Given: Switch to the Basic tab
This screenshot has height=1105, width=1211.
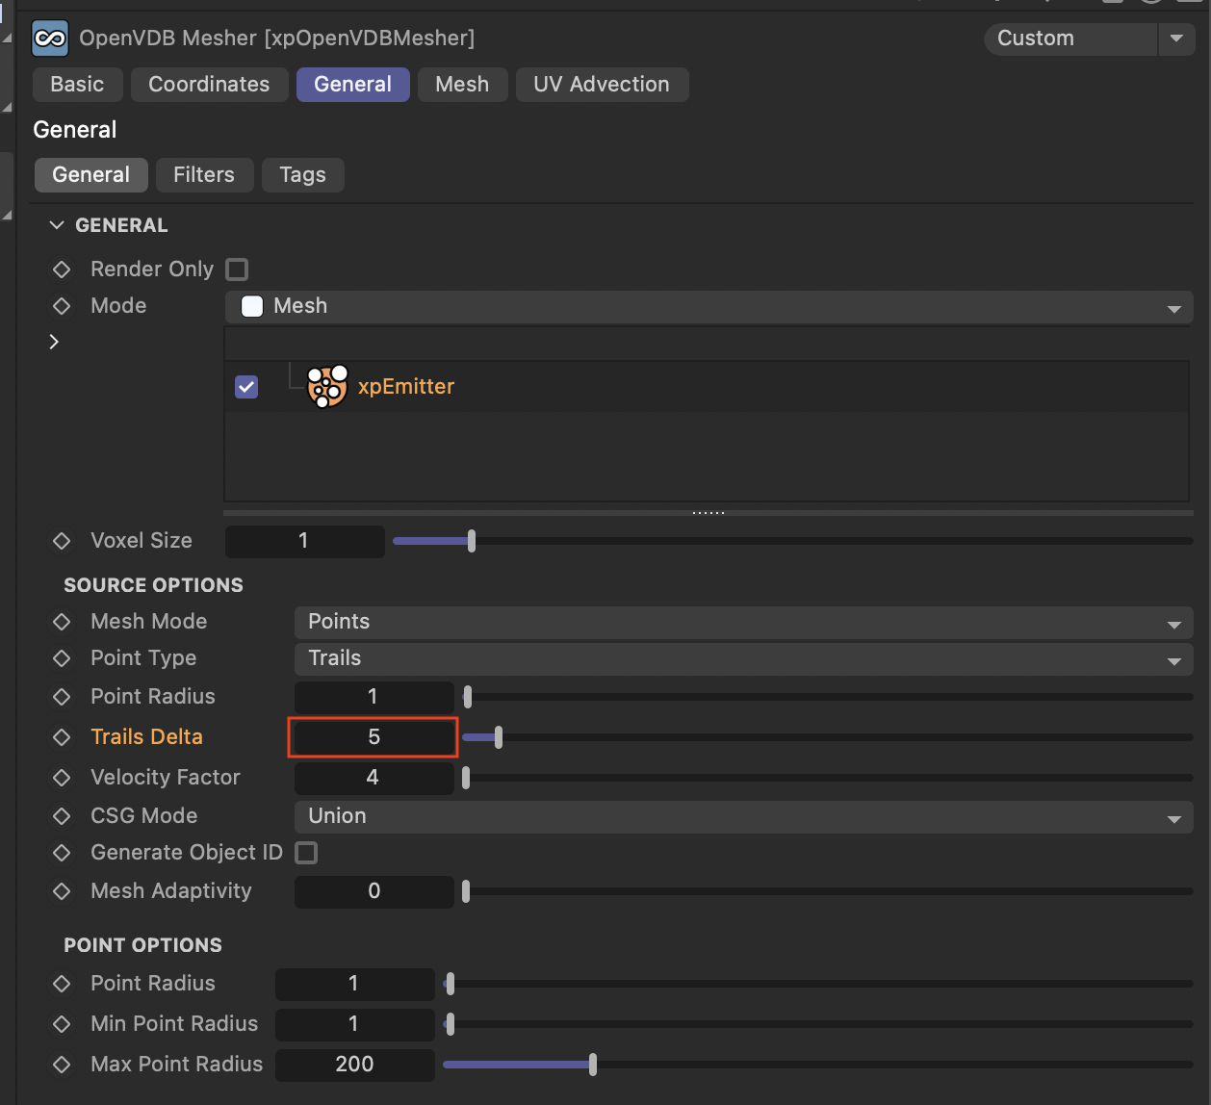Looking at the screenshot, I should [77, 85].
